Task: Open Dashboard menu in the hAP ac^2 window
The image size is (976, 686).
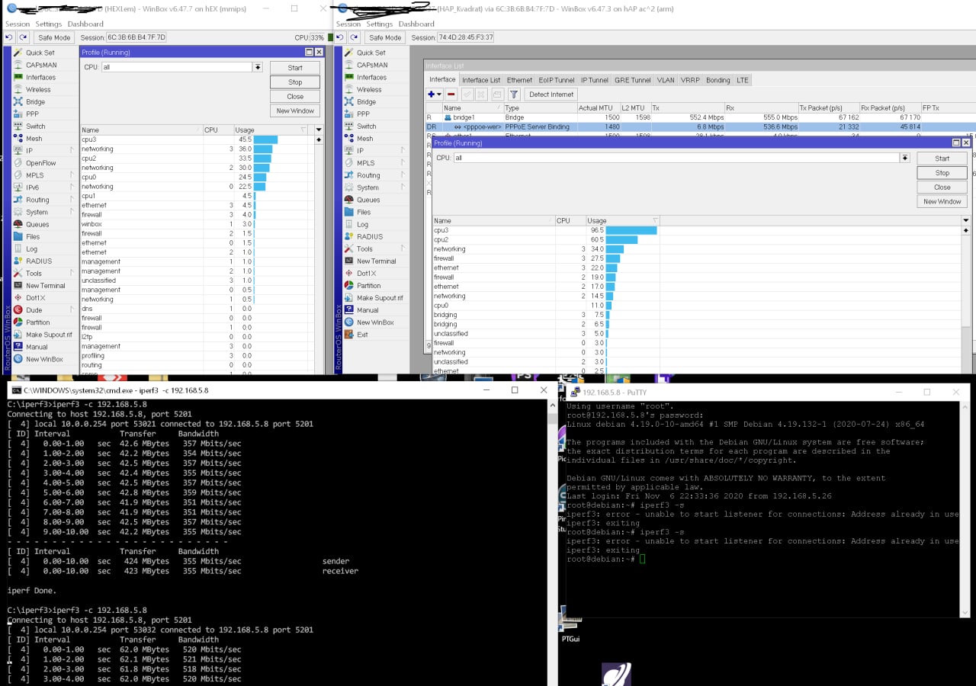Action: 416,24
